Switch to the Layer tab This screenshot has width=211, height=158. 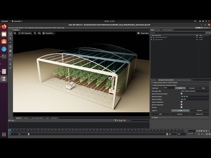pyautogui.click(x=158, y=30)
